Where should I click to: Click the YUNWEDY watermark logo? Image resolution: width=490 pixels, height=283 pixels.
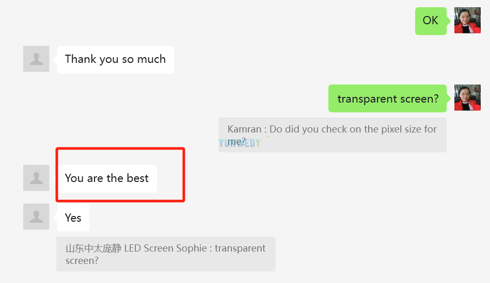click(240, 143)
